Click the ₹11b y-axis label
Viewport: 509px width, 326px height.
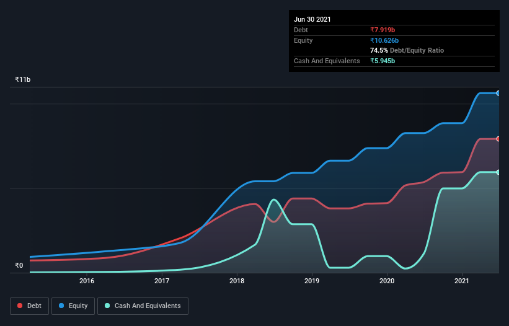pos(23,79)
